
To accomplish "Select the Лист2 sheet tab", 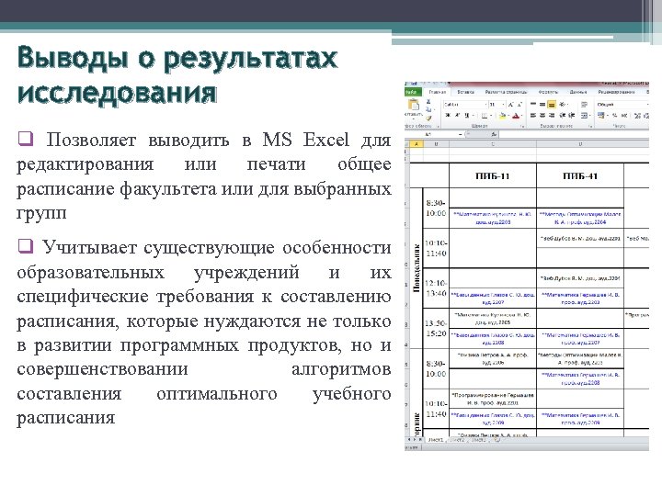I will coord(459,439).
